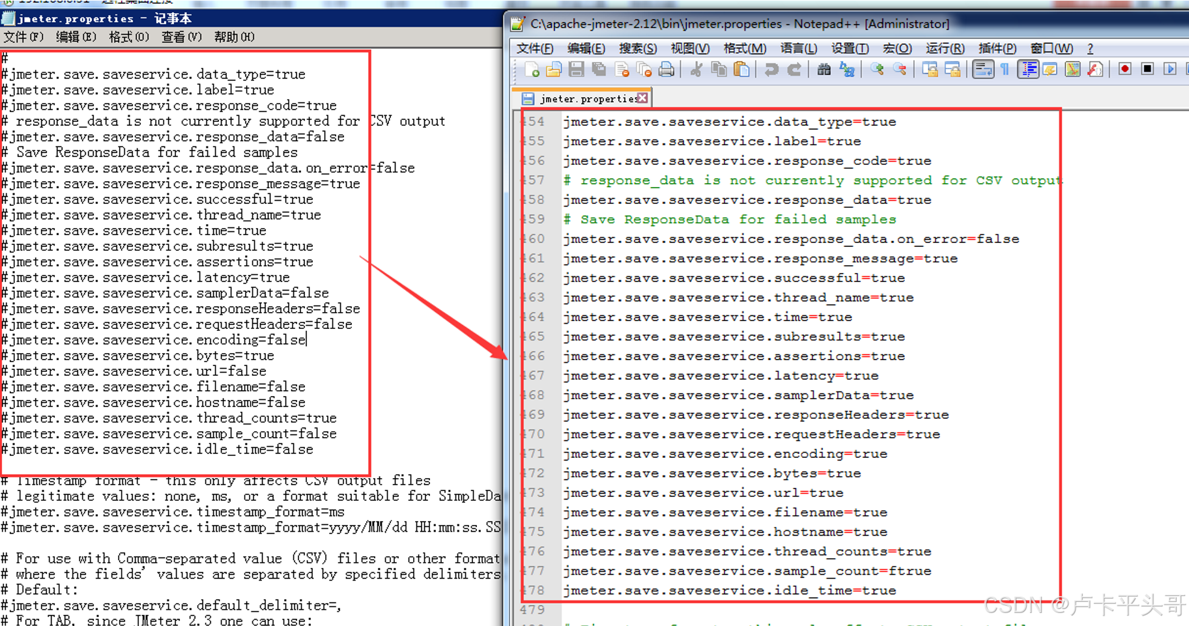Close the jmeter.properties tab with its red X
Screen dimensions: 1189x626
[643, 98]
